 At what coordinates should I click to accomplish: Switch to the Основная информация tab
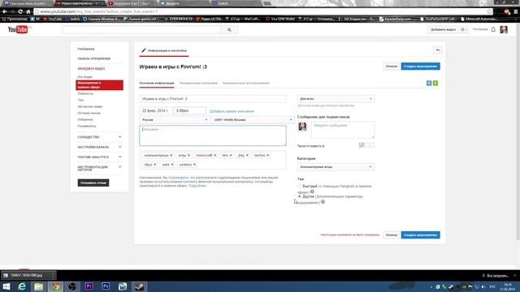click(x=157, y=83)
